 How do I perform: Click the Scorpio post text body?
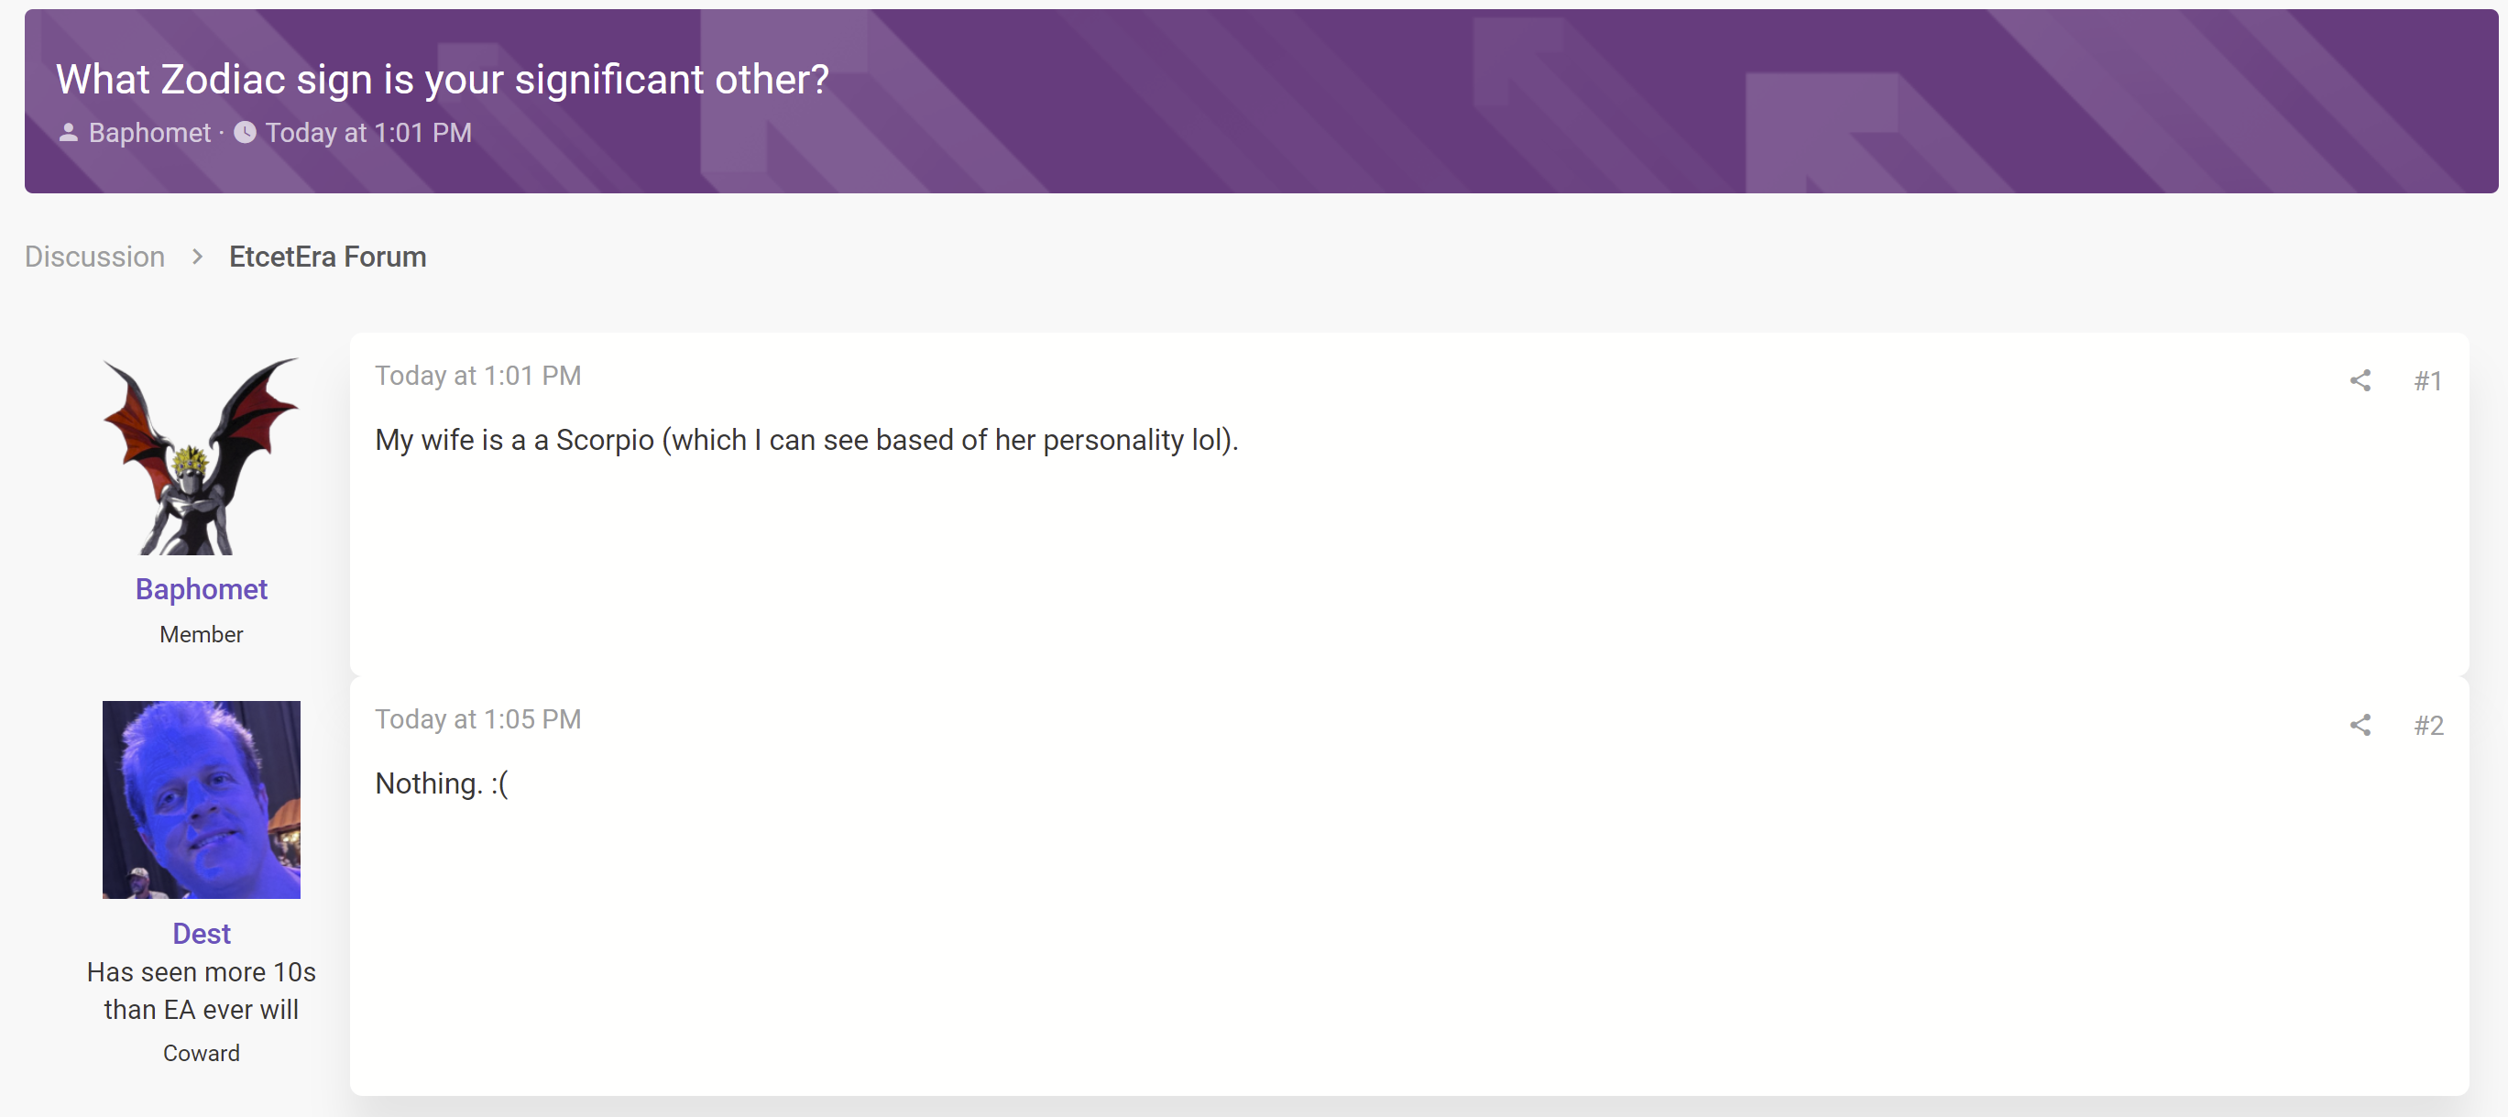click(807, 440)
